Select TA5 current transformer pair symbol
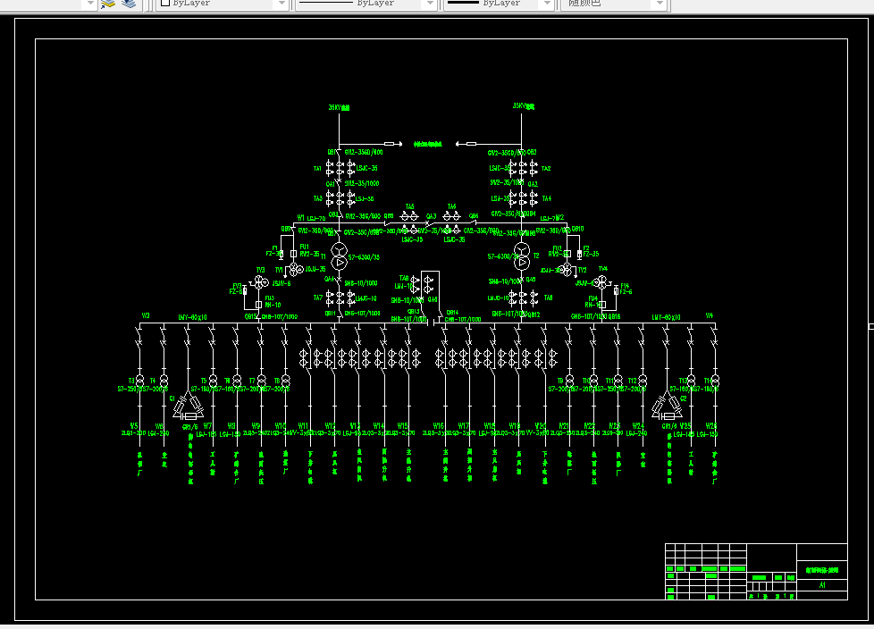Viewport: 874px width, 629px height. 409,216
